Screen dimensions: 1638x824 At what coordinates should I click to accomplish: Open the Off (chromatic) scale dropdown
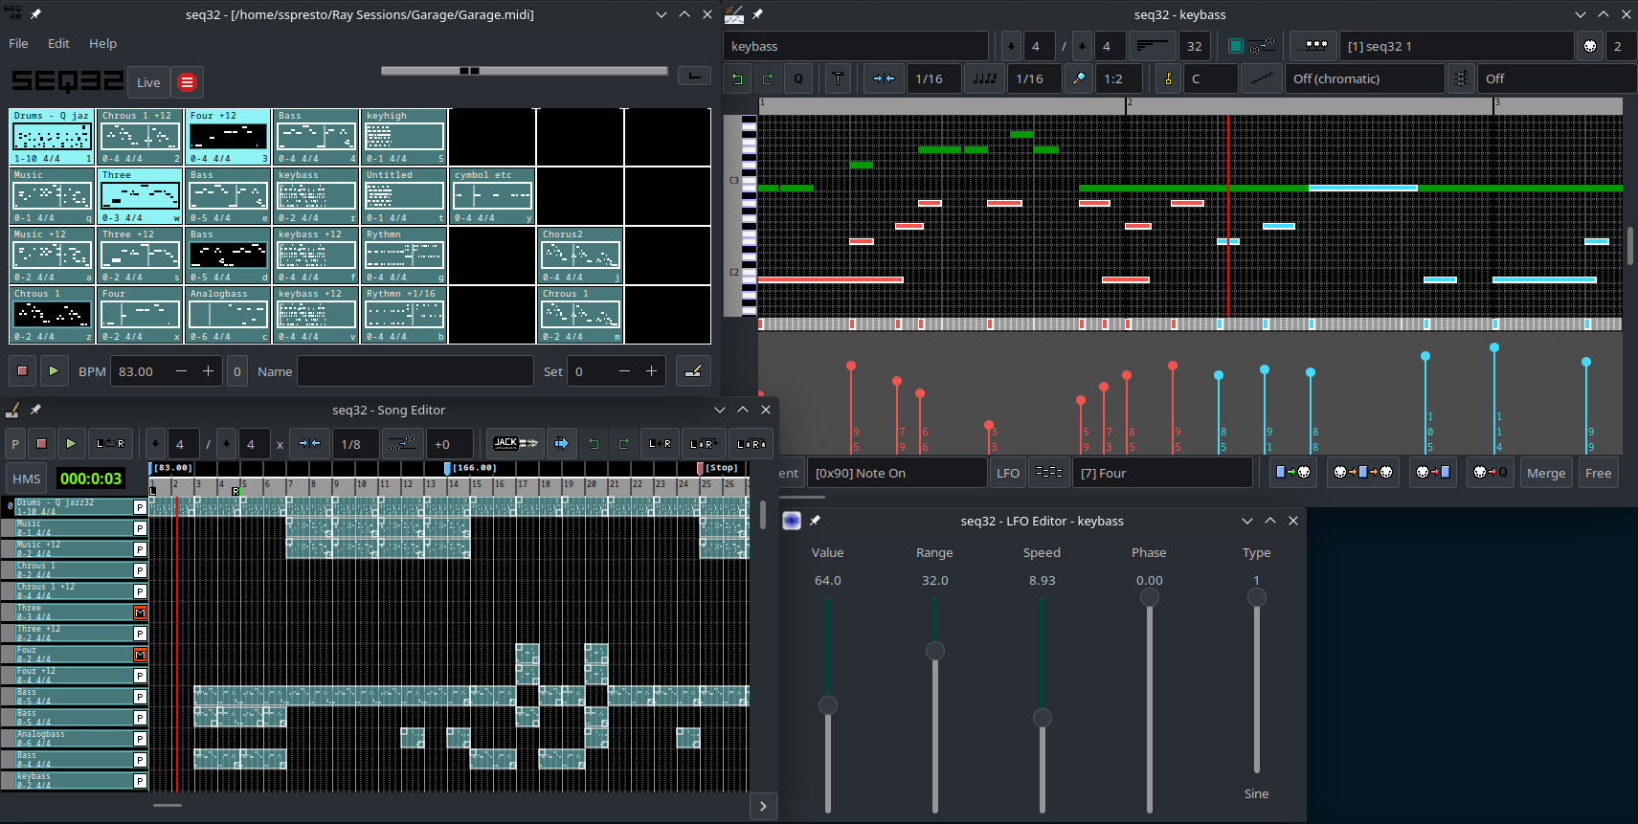click(1363, 79)
